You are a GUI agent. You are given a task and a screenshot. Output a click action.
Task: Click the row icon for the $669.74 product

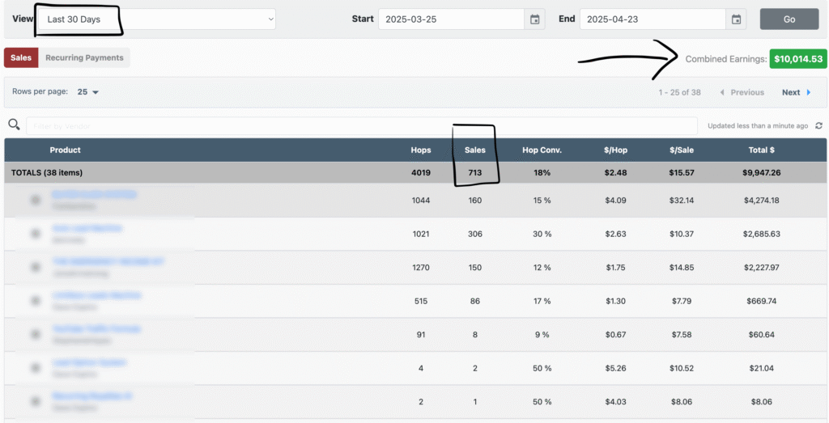point(36,301)
